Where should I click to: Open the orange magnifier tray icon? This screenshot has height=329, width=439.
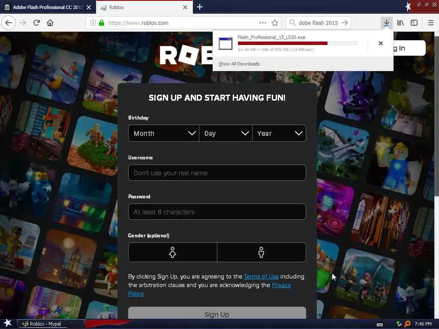click(x=407, y=324)
